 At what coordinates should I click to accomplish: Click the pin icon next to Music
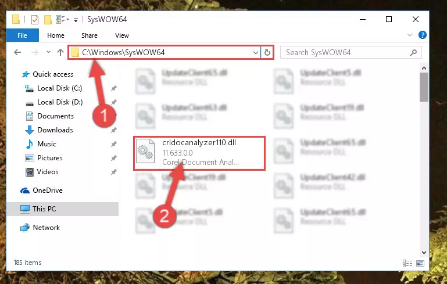[113, 144]
